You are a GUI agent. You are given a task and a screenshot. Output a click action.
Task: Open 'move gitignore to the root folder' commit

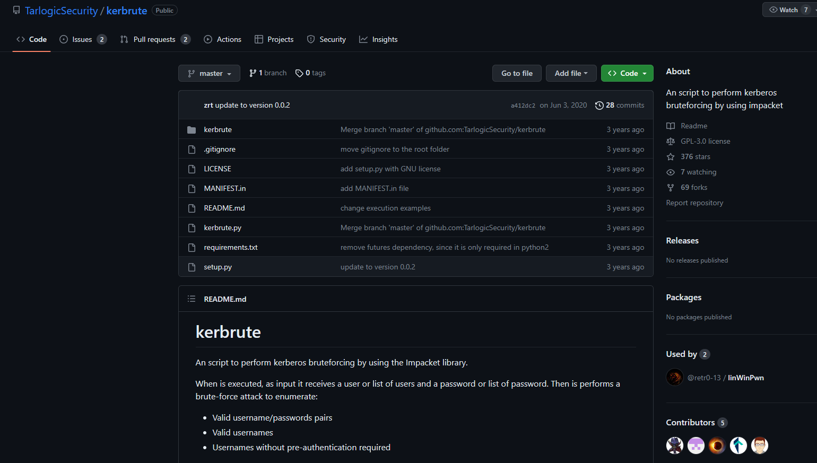point(395,150)
